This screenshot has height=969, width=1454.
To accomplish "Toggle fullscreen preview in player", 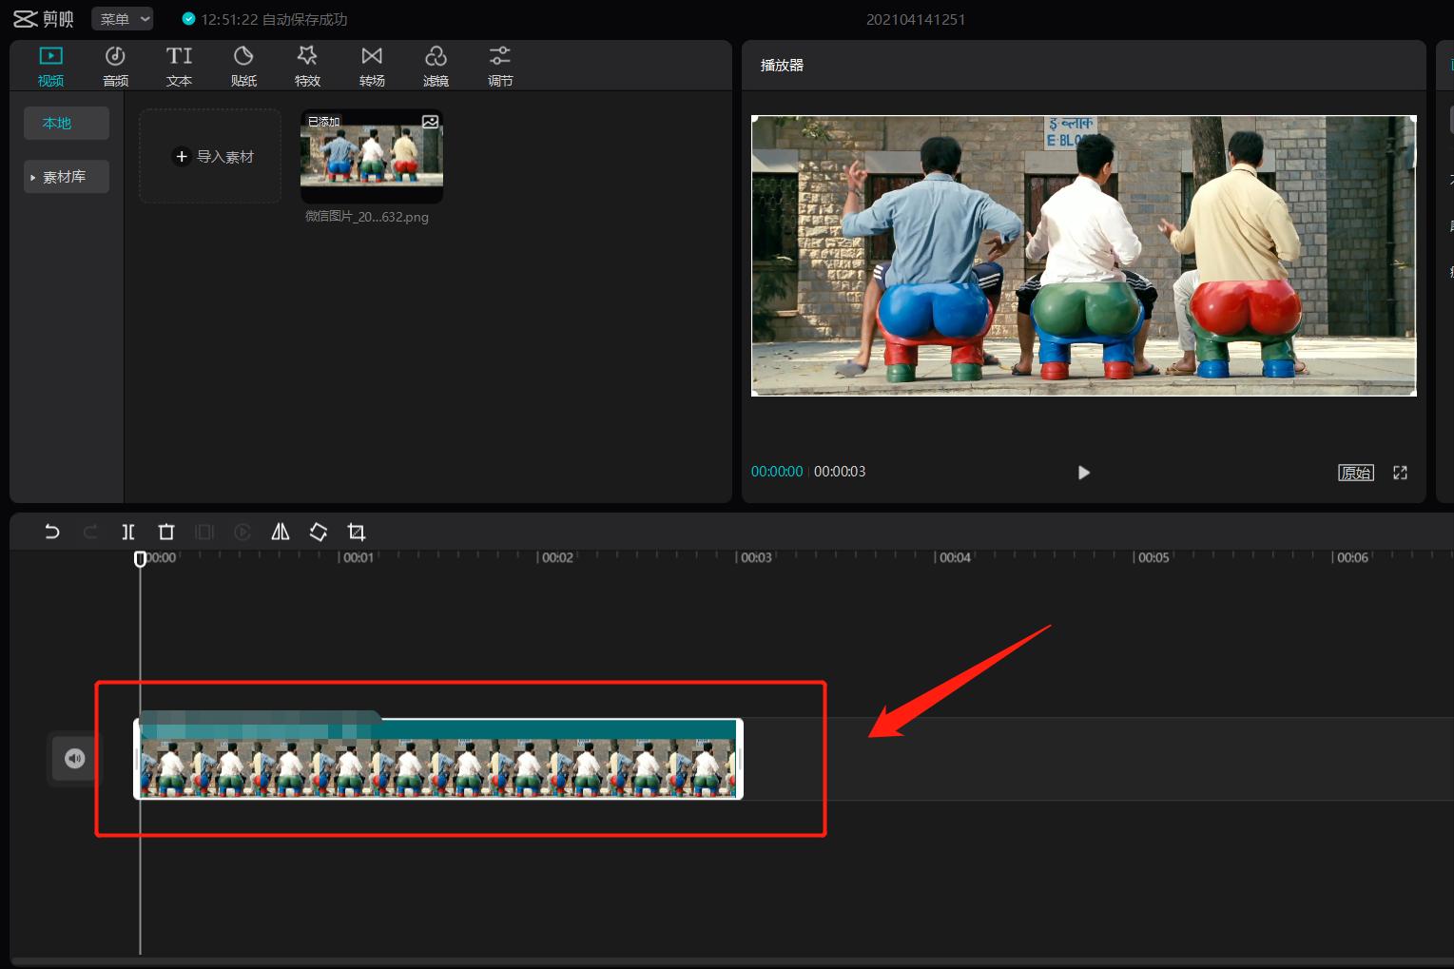I will tap(1400, 473).
